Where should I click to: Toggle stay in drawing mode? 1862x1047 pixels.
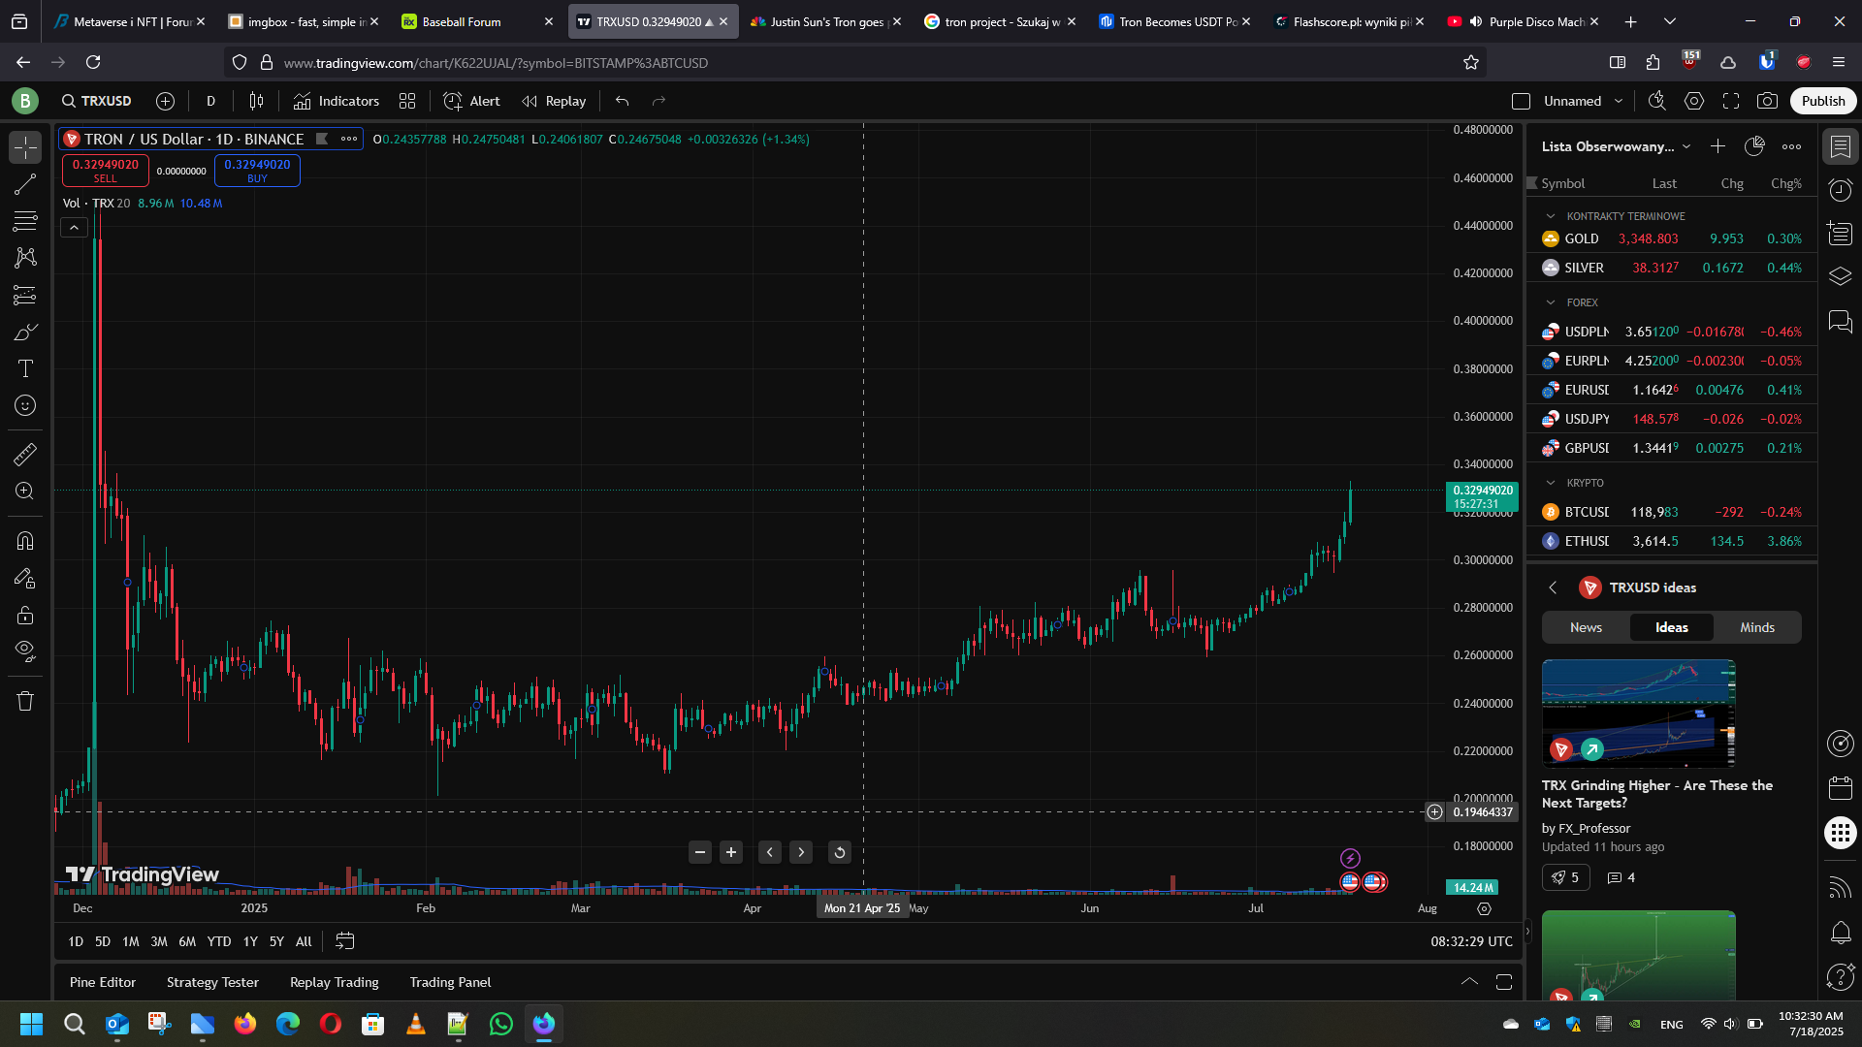coord(25,578)
